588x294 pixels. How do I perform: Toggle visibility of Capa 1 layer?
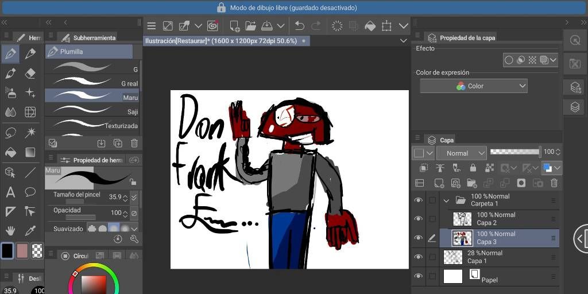tap(419, 257)
